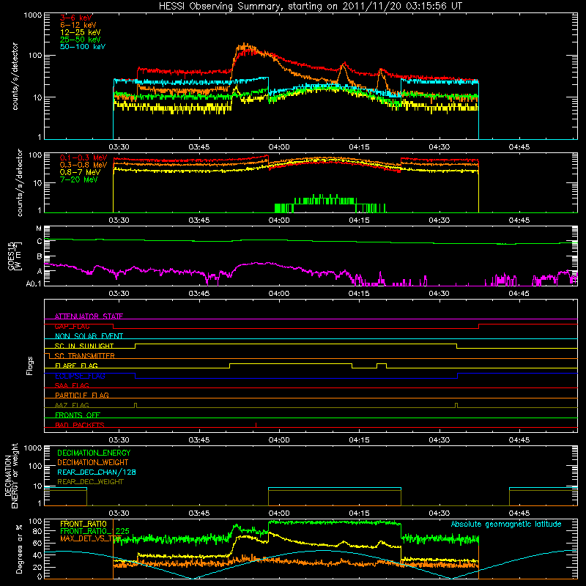Click 04:15 time label under decimation panel
Image resolution: width=586 pixels, height=586 pixels.
359,513
